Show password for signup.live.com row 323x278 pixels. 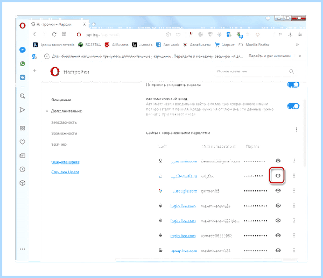278,250
